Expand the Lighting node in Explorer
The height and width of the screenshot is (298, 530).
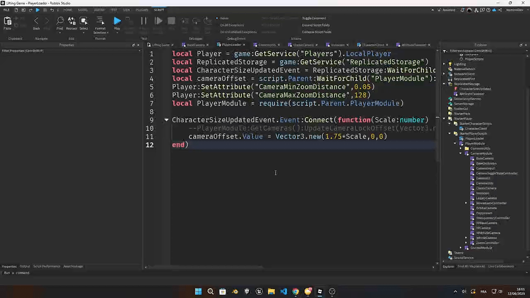coord(444,64)
